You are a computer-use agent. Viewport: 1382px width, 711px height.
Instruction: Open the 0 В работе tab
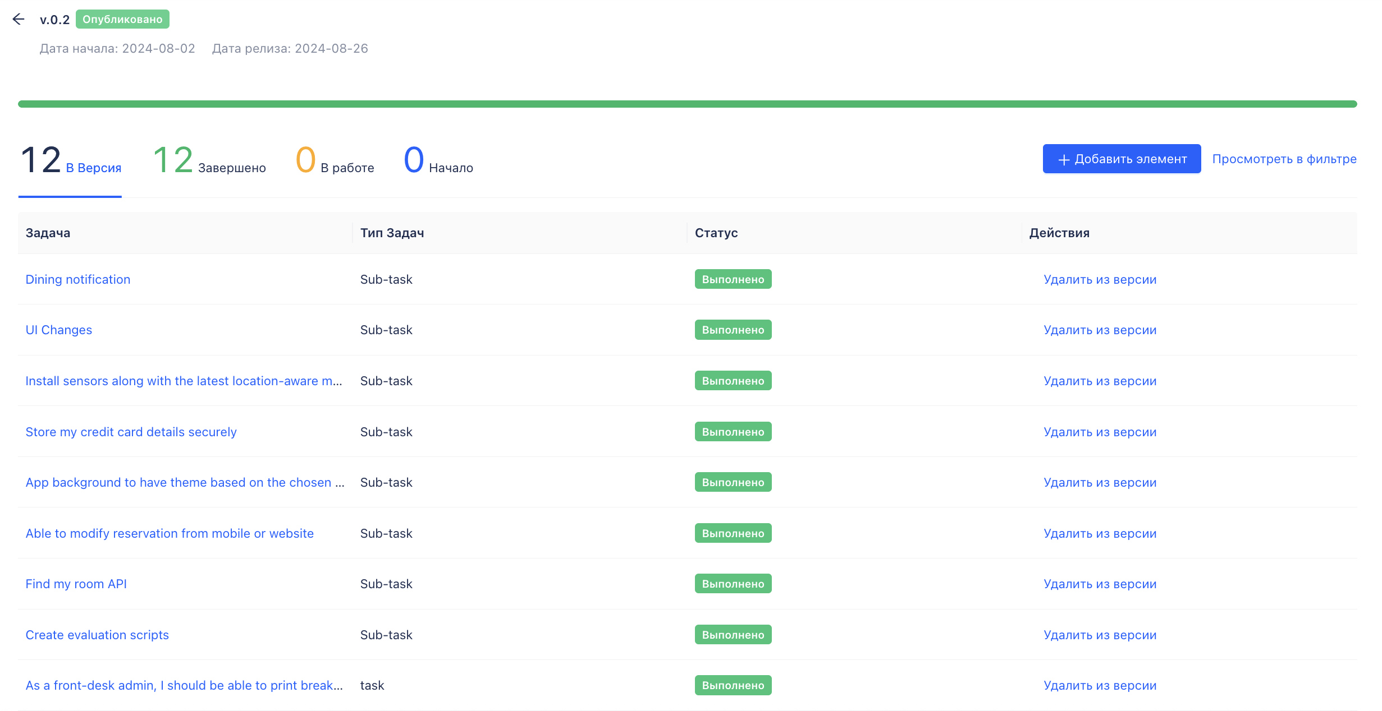(x=335, y=161)
